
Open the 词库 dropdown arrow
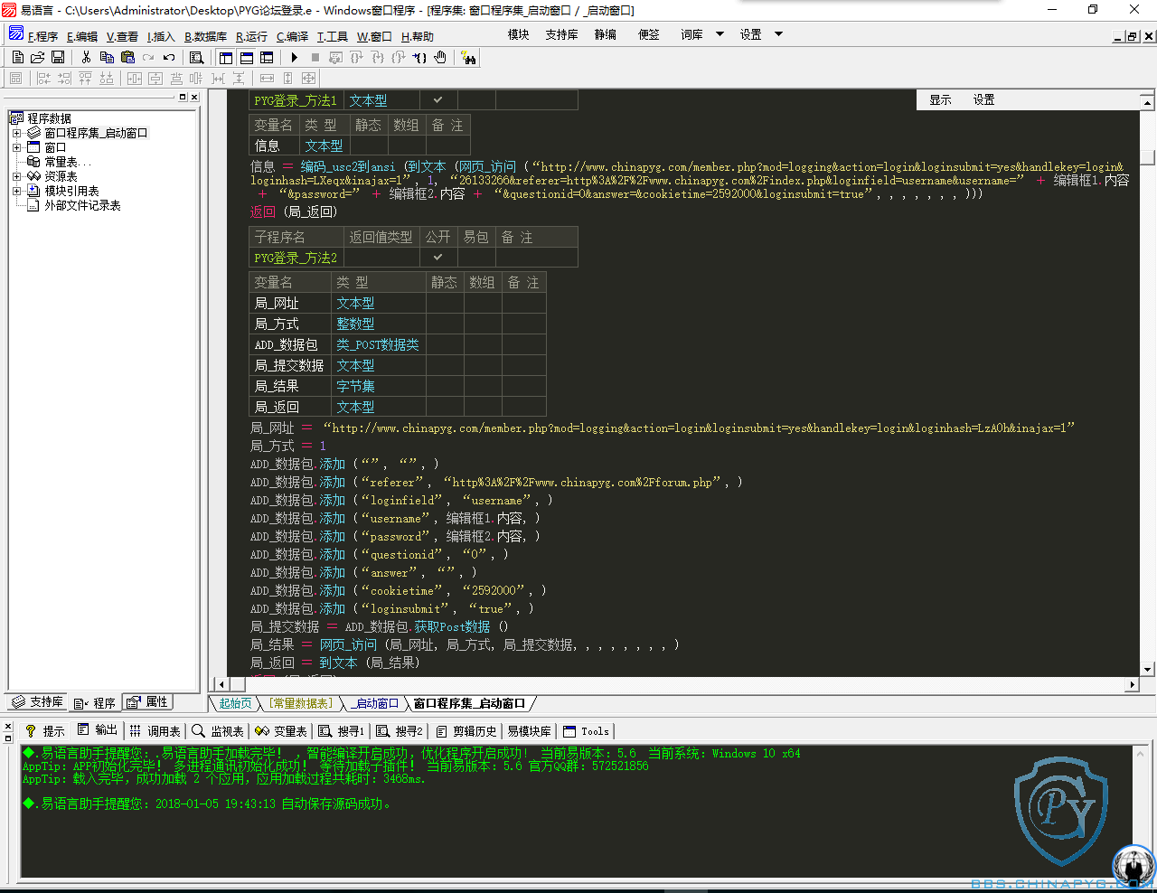pyautogui.click(x=720, y=34)
